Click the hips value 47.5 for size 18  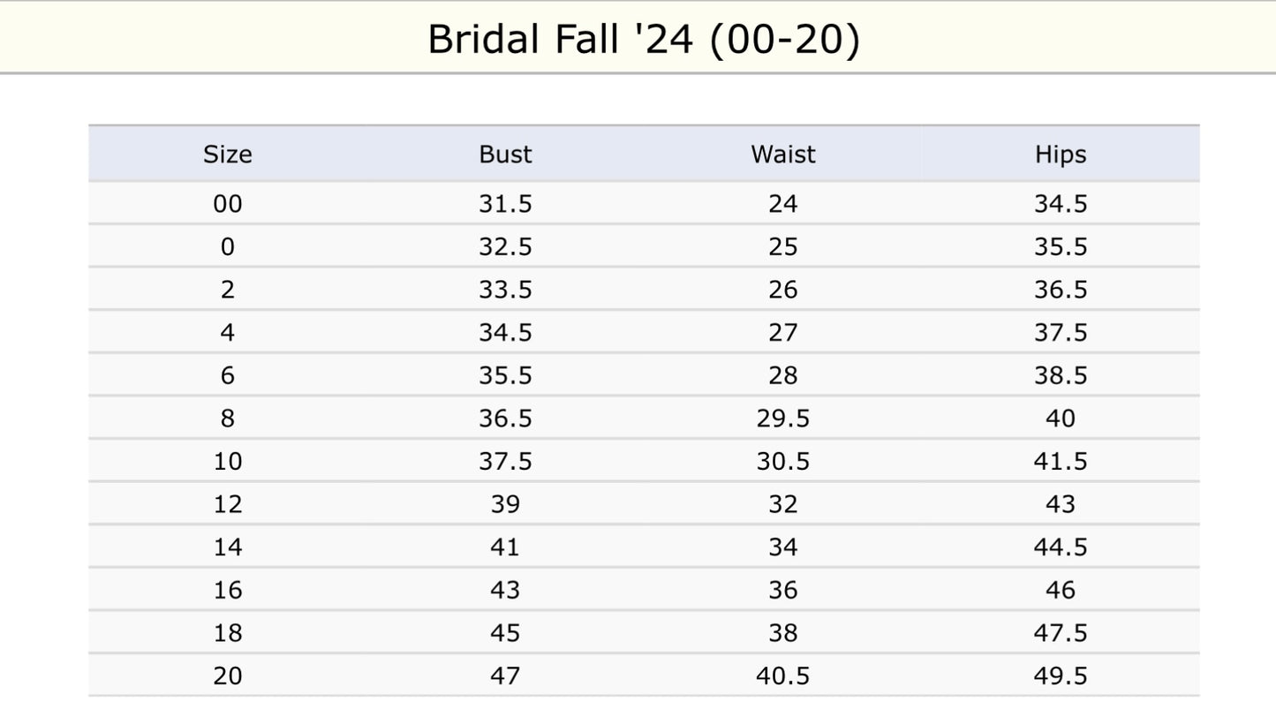(1060, 633)
